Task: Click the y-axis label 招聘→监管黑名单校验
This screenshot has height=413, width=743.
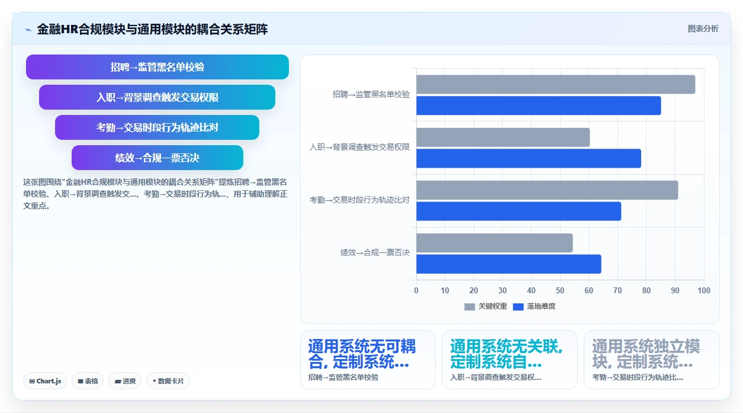Action: coord(371,94)
